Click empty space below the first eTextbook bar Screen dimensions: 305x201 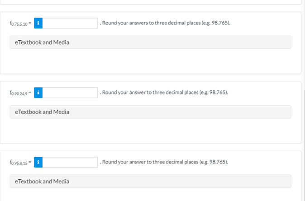point(150,61)
